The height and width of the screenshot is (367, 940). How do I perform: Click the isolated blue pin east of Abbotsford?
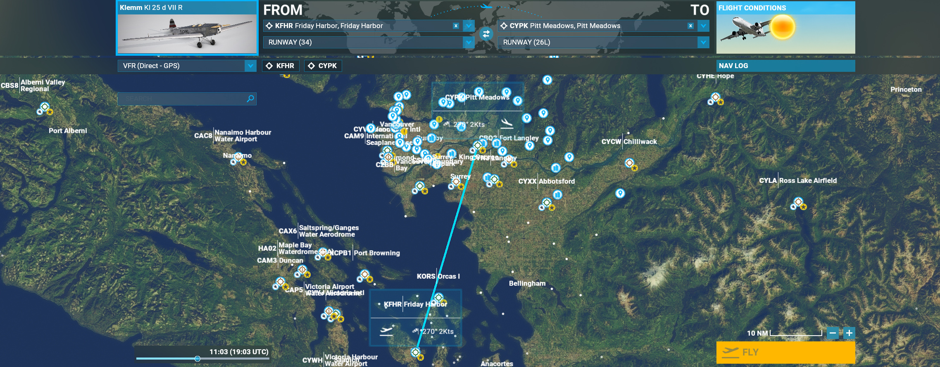(620, 193)
